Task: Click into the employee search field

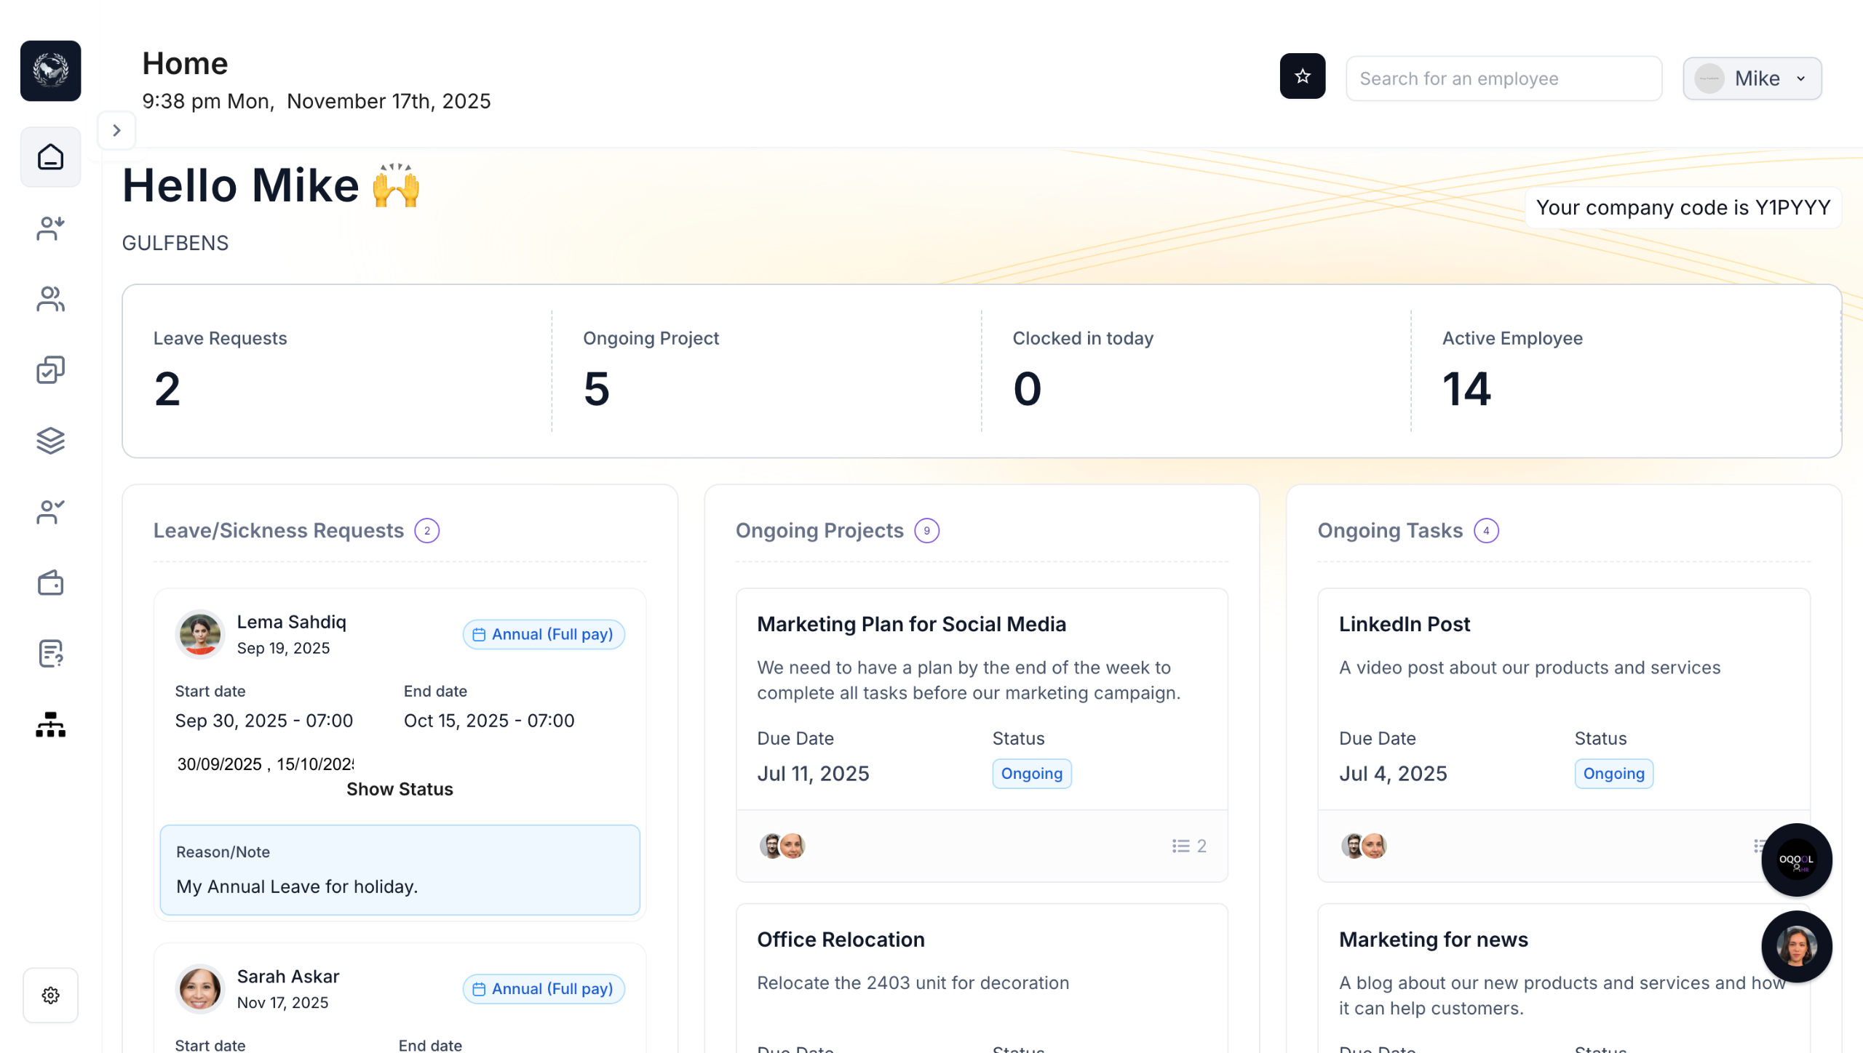Action: point(1503,79)
